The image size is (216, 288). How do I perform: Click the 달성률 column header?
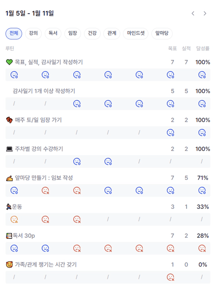203,48
